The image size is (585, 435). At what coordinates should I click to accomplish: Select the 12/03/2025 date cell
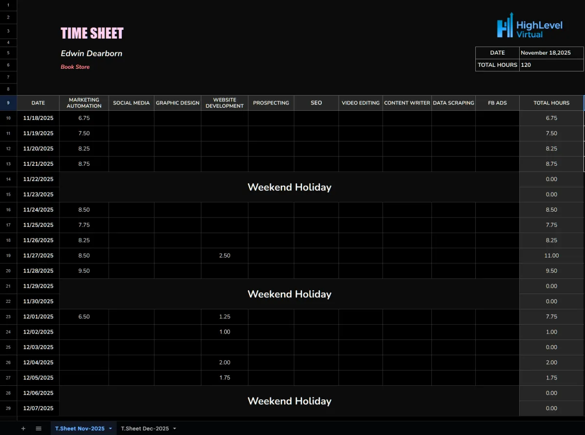click(38, 347)
